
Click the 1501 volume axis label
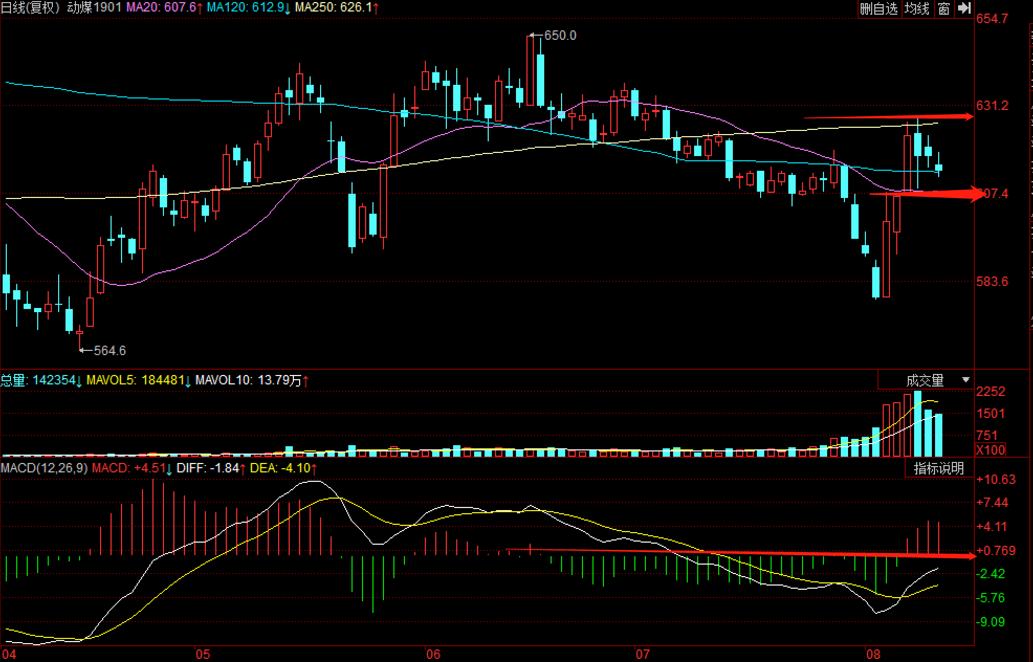(991, 413)
